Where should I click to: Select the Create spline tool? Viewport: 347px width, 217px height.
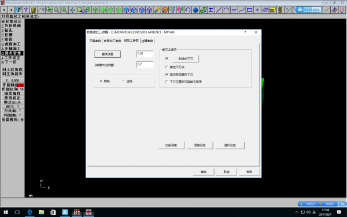coord(242,10)
